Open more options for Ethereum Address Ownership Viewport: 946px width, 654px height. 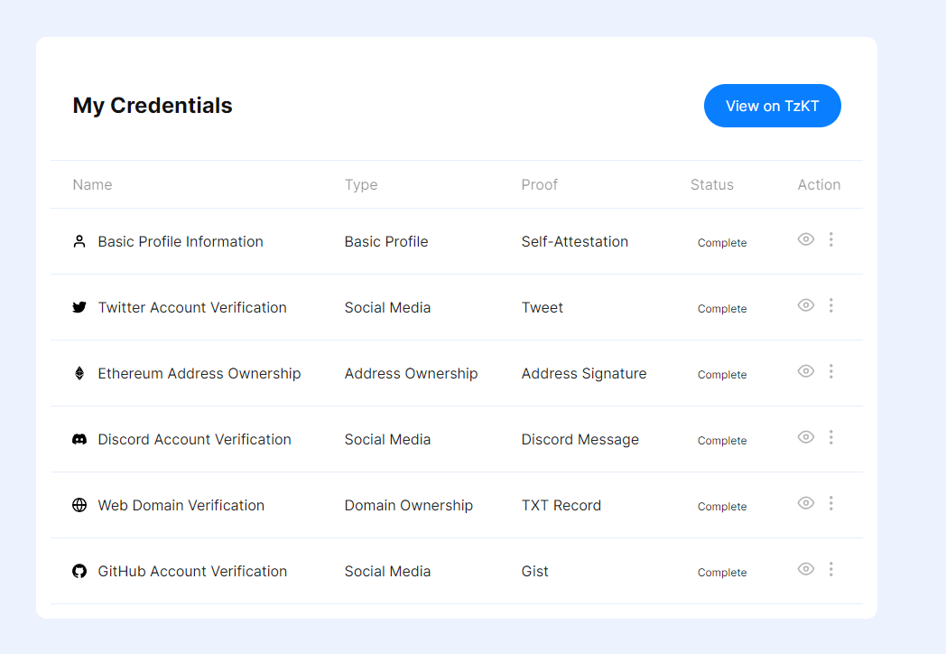coord(830,370)
